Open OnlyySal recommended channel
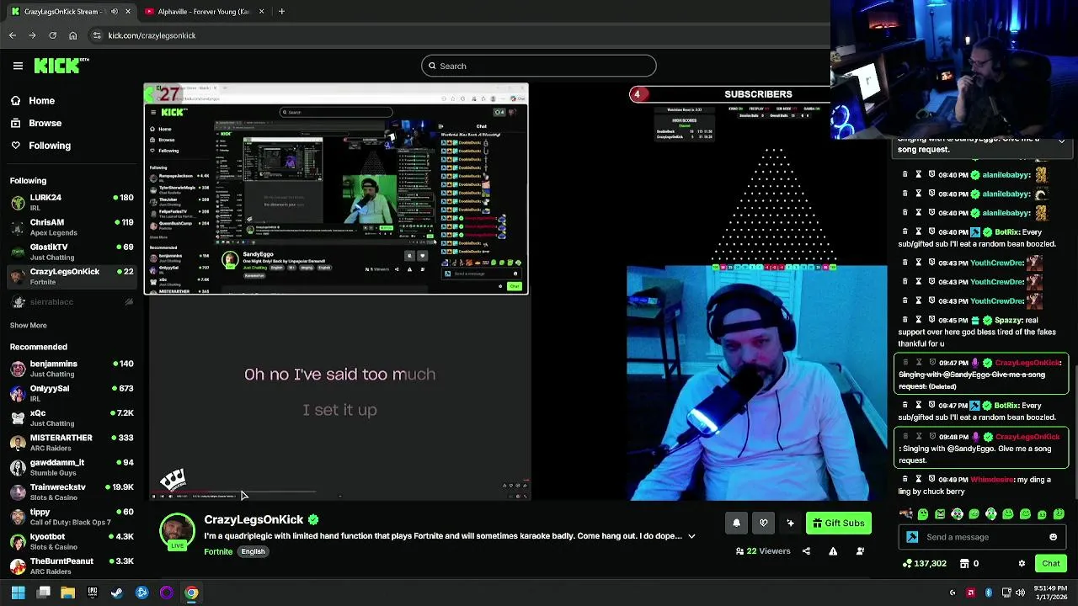 (x=72, y=393)
